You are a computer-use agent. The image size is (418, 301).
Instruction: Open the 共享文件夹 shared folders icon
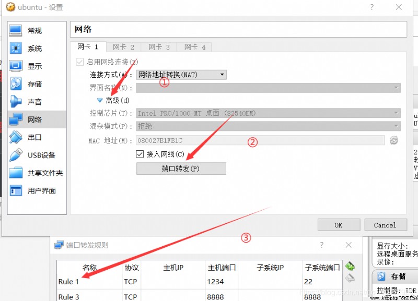click(16, 173)
